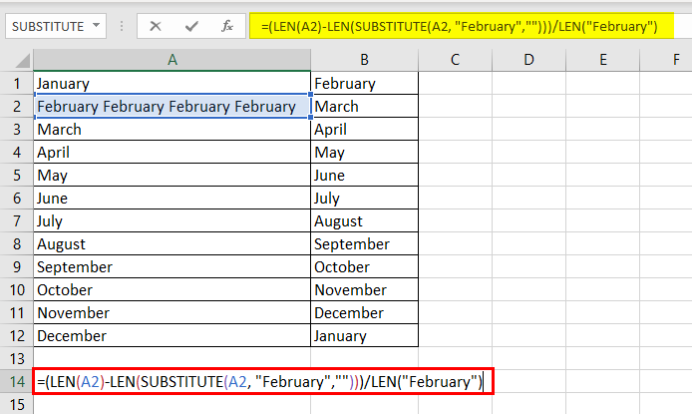Viewport: 692px width, 414px height.
Task: Click cell A2 with repeated February
Action: (x=173, y=106)
